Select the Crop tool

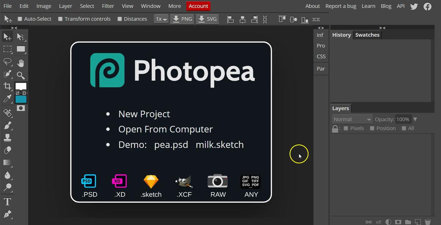point(7,86)
